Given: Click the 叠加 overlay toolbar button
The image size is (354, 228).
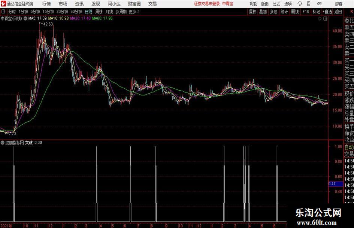Looking at the screenshot, I should pos(263,12).
